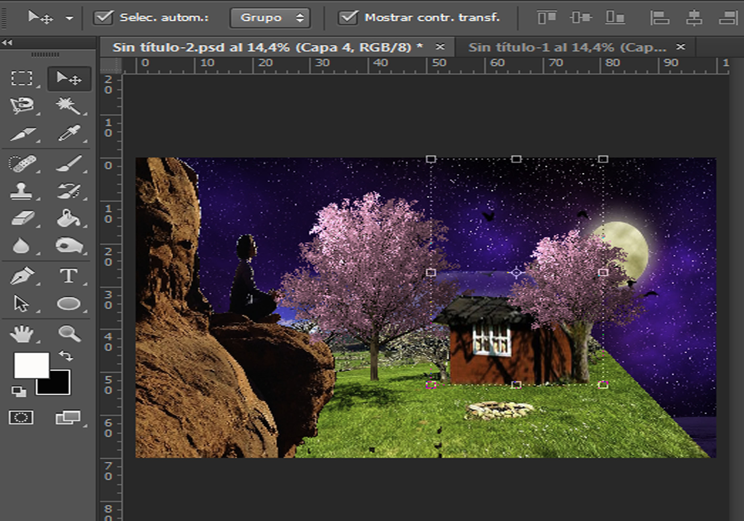Image resolution: width=744 pixels, height=521 pixels.
Task: Disable Mostrar contr. transf. checkbox
Action: click(348, 18)
